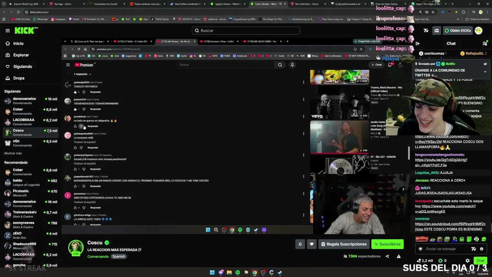Click YouTube search magnifier button in stream

coord(280,65)
